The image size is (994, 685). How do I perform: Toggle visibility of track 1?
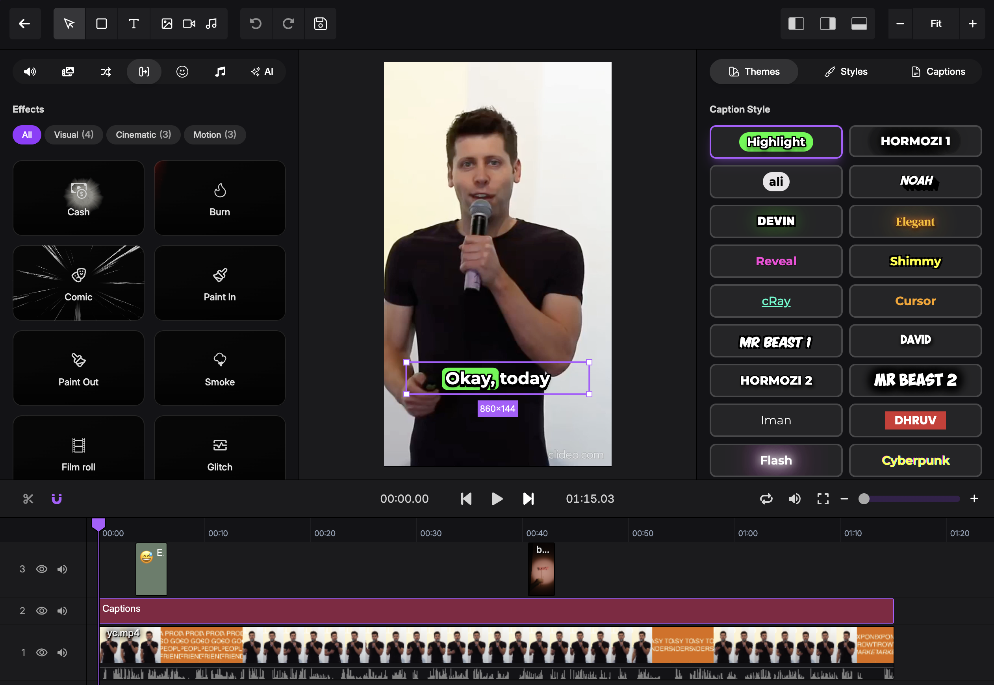click(42, 652)
